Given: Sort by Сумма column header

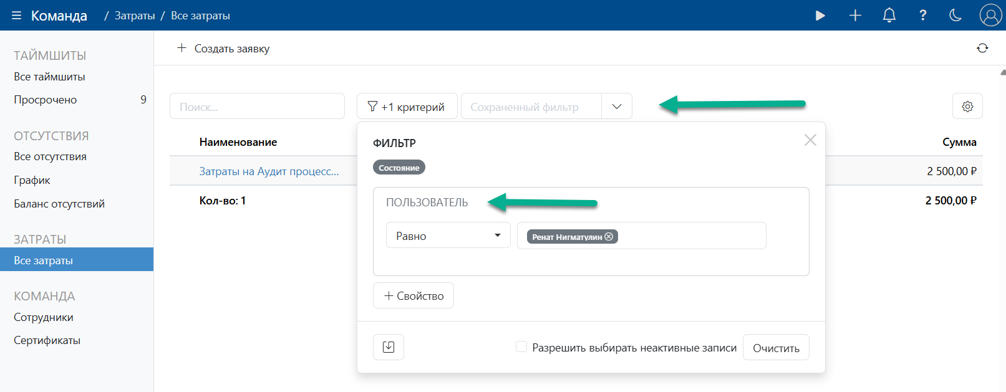Looking at the screenshot, I should click(959, 142).
